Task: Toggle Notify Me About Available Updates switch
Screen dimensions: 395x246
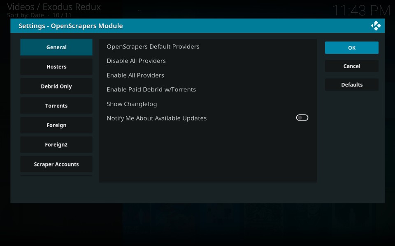Action: 302,118
